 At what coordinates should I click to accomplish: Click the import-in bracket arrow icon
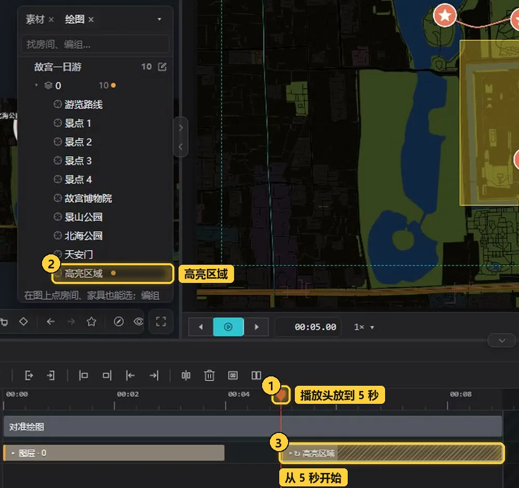coord(51,375)
